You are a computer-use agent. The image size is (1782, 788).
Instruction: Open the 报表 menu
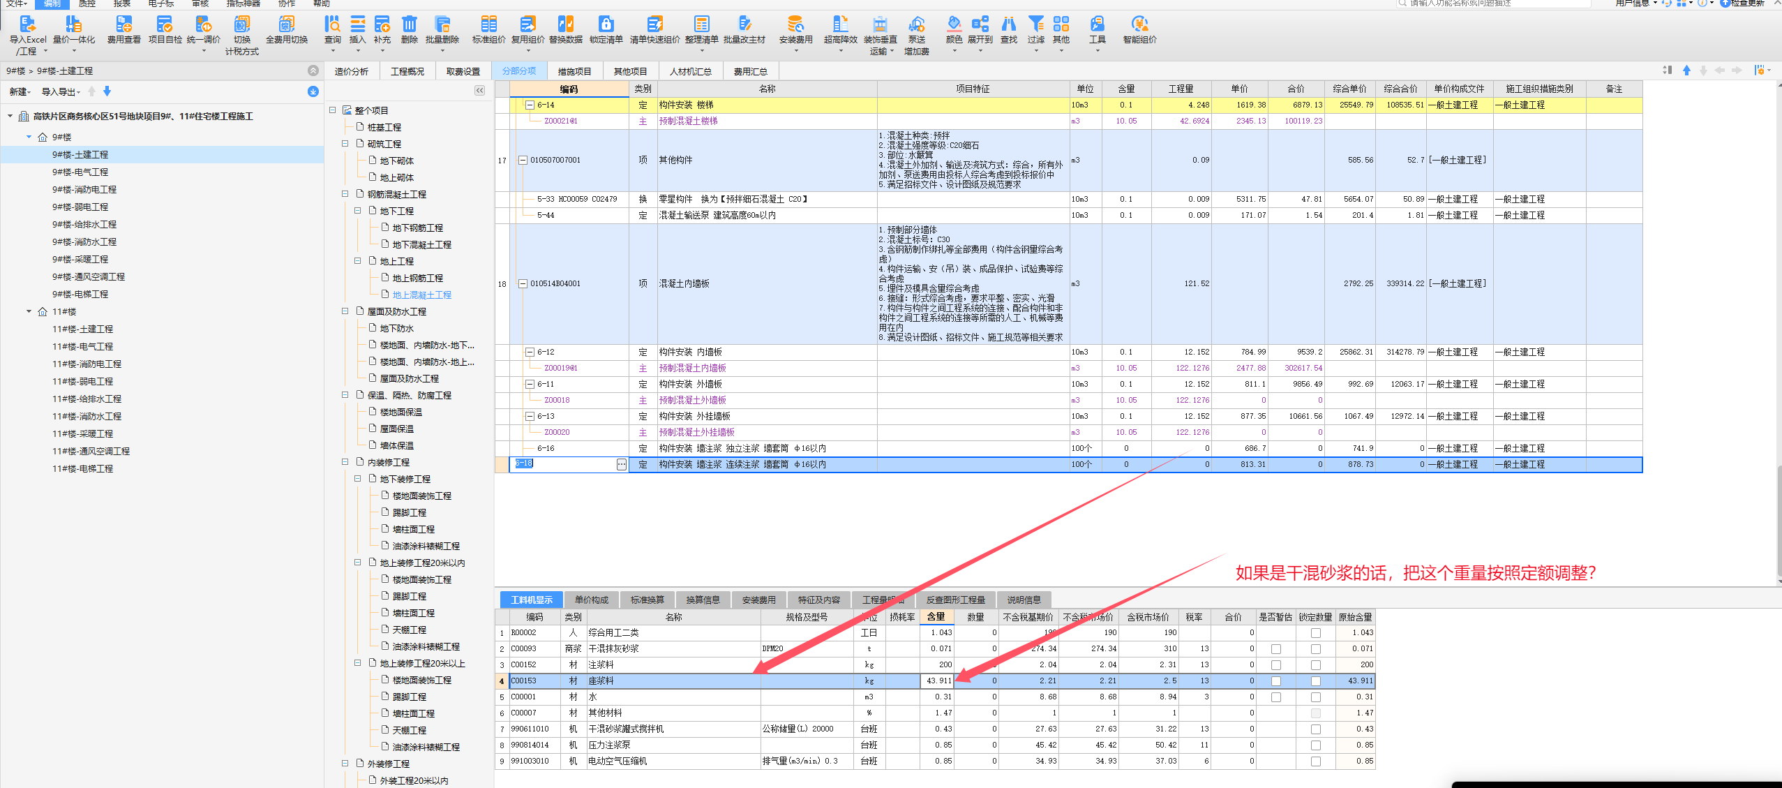tap(122, 3)
